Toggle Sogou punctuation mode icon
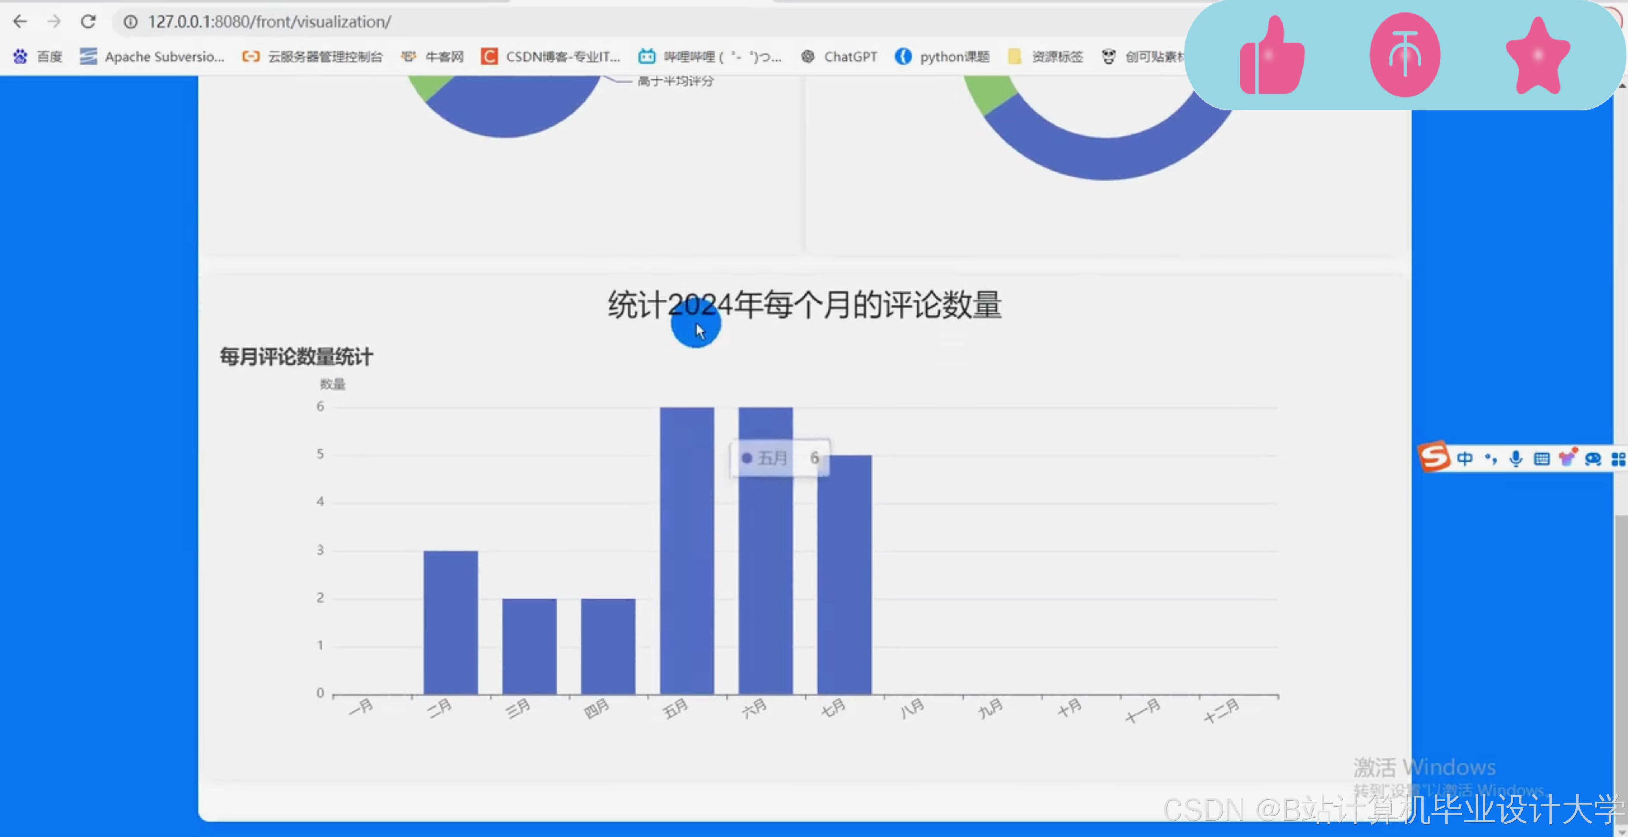The image size is (1628, 837). pos(1490,459)
